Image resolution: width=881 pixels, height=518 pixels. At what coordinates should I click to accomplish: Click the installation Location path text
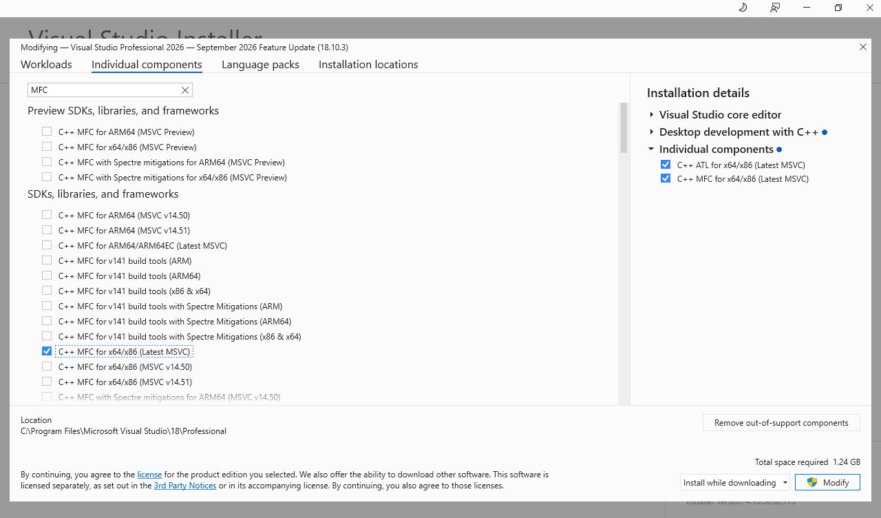[x=123, y=431]
